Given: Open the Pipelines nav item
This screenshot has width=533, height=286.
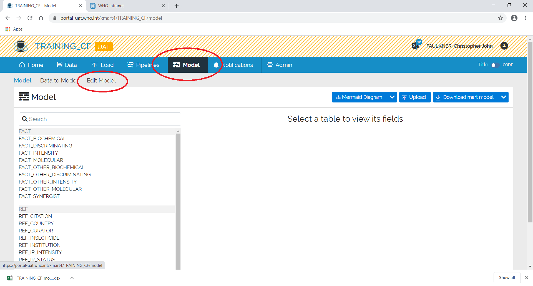Looking at the screenshot, I should [x=143, y=65].
